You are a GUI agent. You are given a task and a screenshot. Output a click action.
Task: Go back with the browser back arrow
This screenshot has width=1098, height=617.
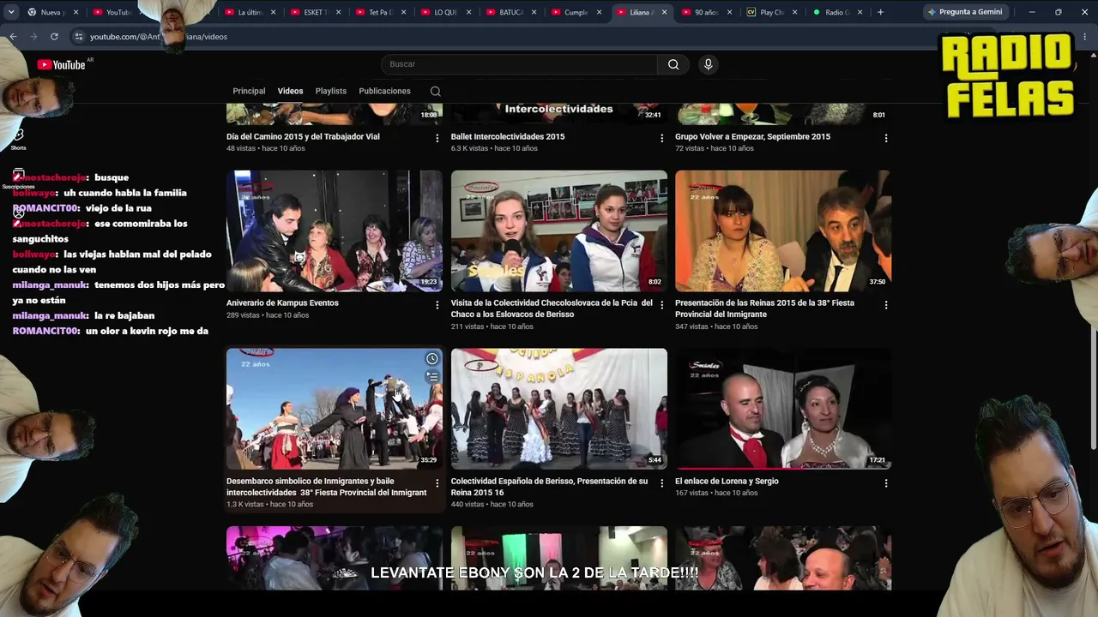click(13, 37)
